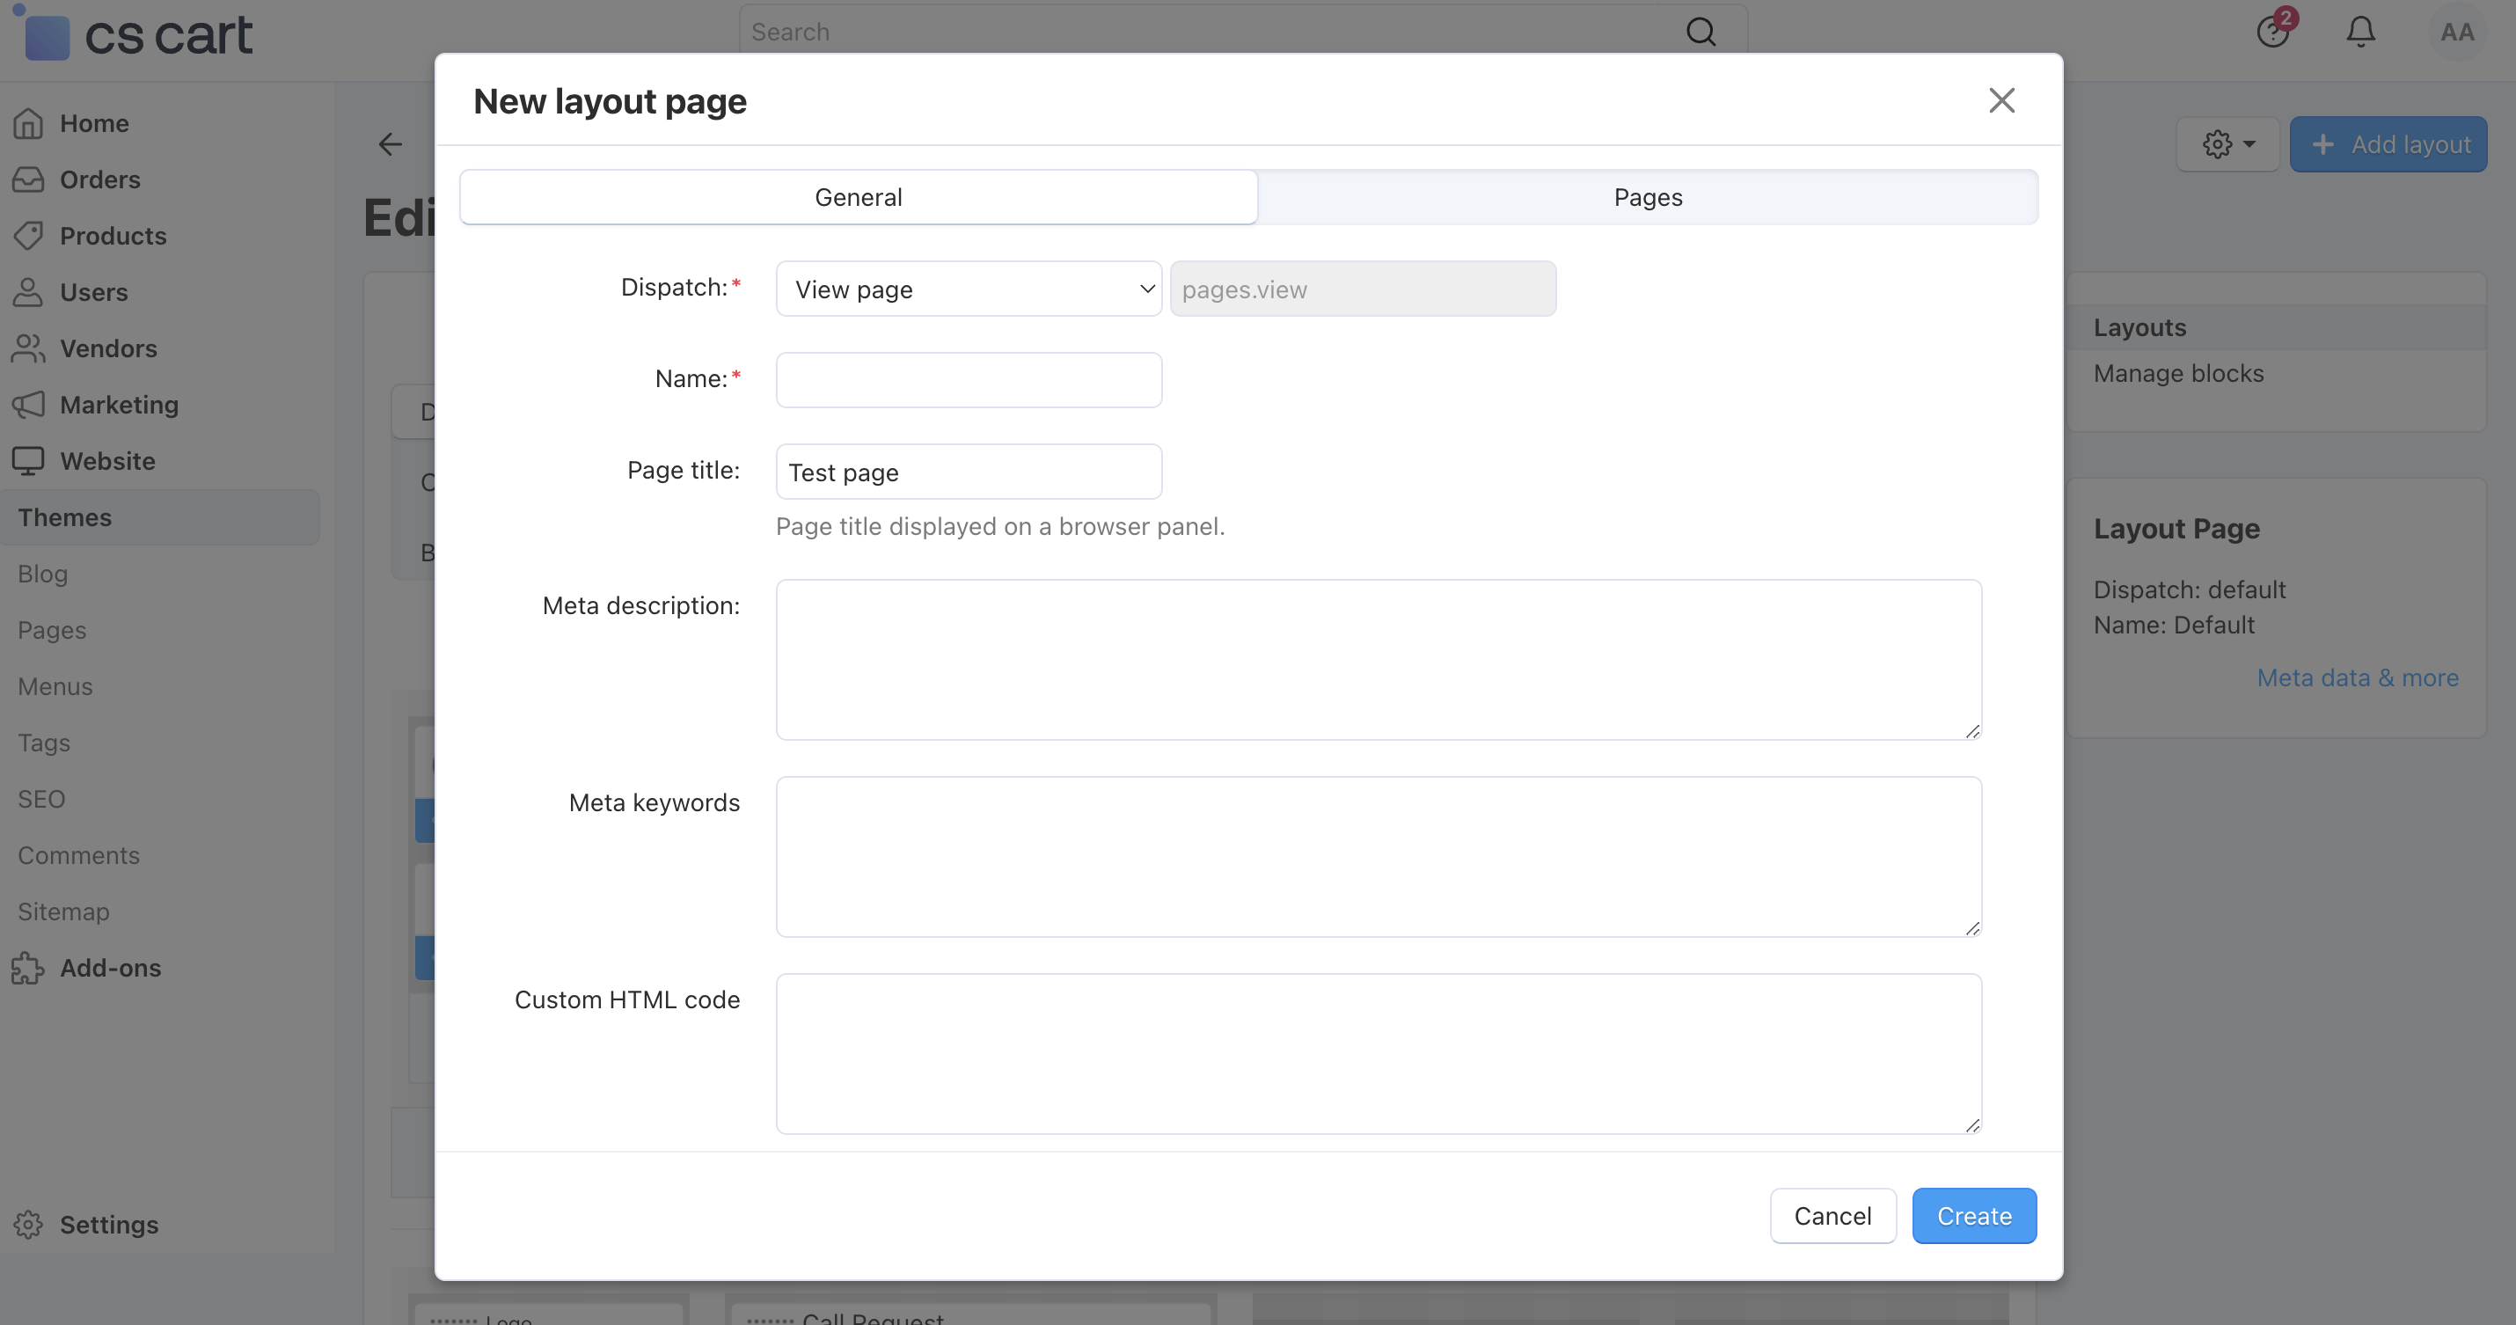Image resolution: width=2516 pixels, height=1325 pixels.
Task: Click the Page title help text
Action: click(x=1000, y=527)
